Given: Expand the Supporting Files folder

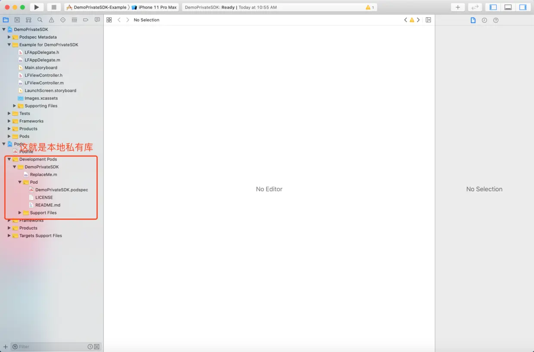Looking at the screenshot, I should [x=14, y=106].
